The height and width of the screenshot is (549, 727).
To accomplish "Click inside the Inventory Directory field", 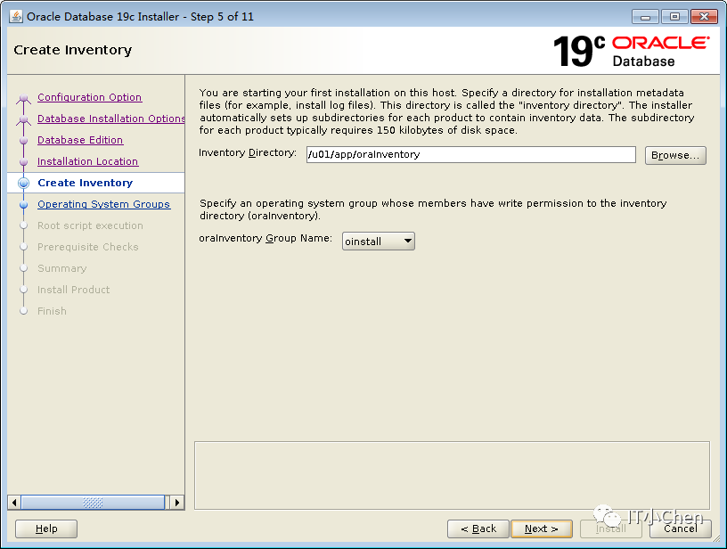I will 470,154.
